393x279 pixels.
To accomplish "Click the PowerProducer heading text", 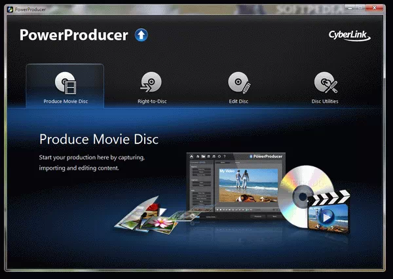I will pos(73,35).
